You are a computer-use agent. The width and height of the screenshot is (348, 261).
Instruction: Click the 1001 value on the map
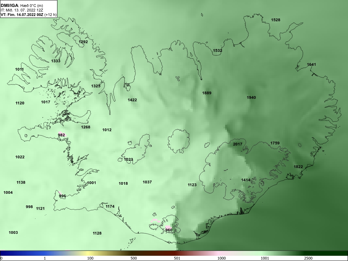click(x=92, y=183)
